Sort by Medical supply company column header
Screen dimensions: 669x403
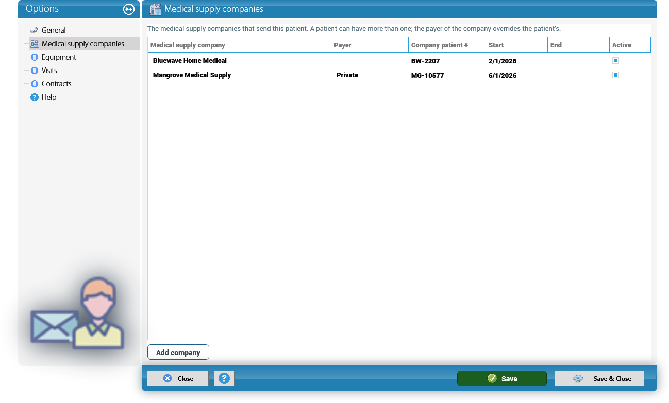[x=240, y=45]
